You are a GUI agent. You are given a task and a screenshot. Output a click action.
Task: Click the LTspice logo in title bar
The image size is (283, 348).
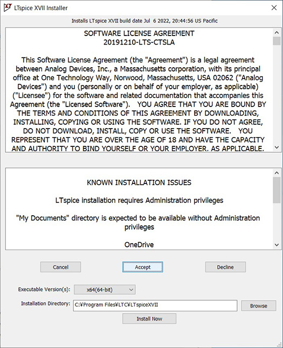pyautogui.click(x=8, y=8)
